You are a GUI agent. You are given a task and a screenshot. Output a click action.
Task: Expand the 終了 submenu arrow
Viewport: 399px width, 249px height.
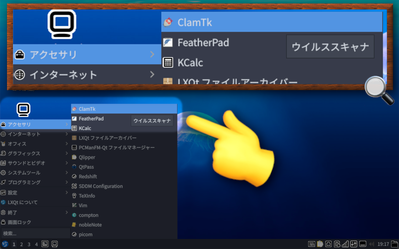67,212
